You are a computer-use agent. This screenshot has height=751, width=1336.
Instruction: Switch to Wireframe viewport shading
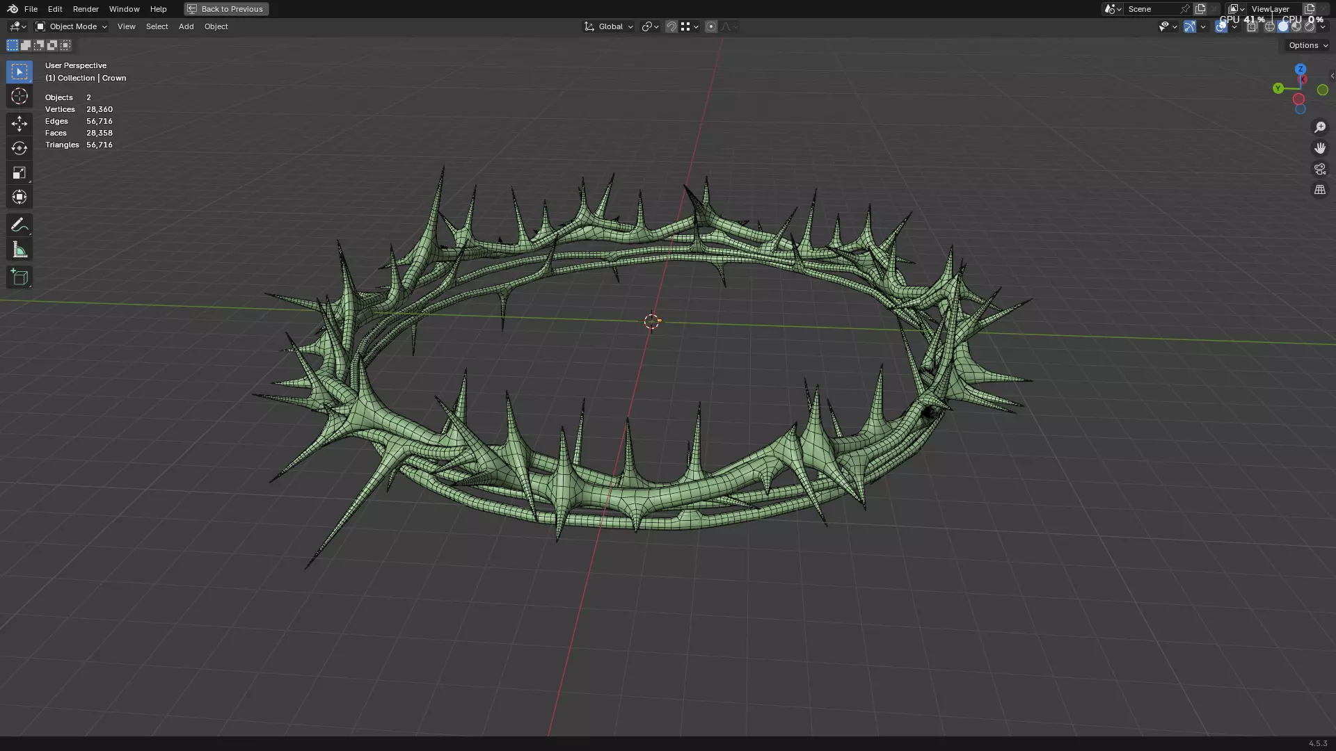coord(1269,26)
